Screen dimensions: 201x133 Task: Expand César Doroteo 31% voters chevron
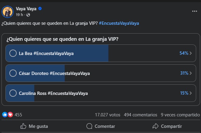191,73
